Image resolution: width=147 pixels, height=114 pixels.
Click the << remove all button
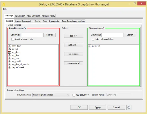tap(73, 63)
